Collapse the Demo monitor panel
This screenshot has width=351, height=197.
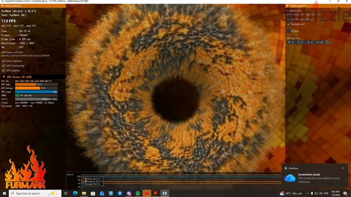point(2,6)
